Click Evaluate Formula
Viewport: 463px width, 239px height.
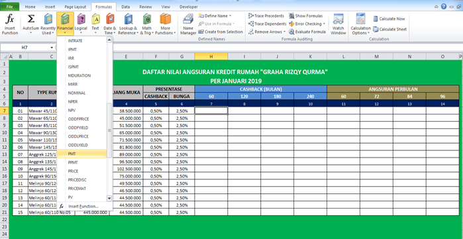coord(307,32)
